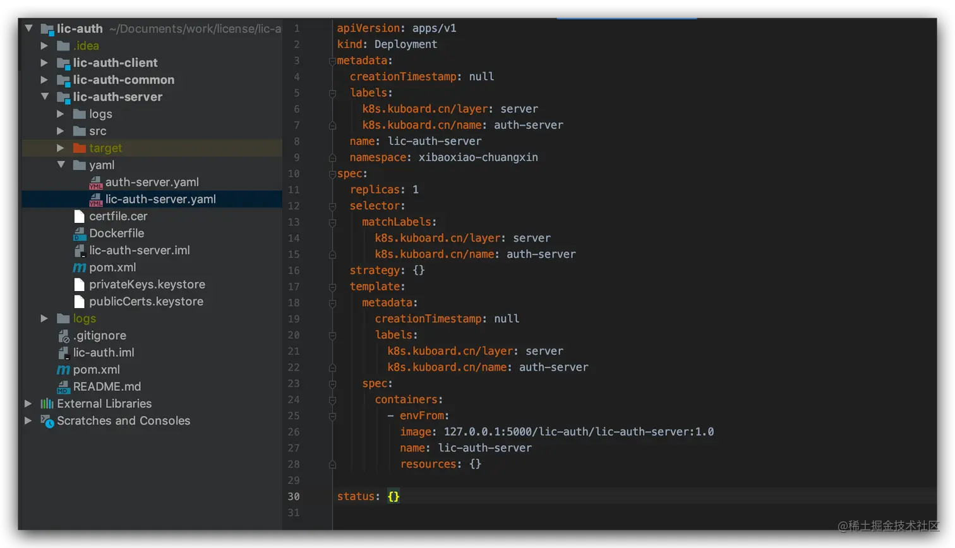Fold the containers block at line 24
Viewport: 955px width, 548px height.
pyautogui.click(x=332, y=400)
